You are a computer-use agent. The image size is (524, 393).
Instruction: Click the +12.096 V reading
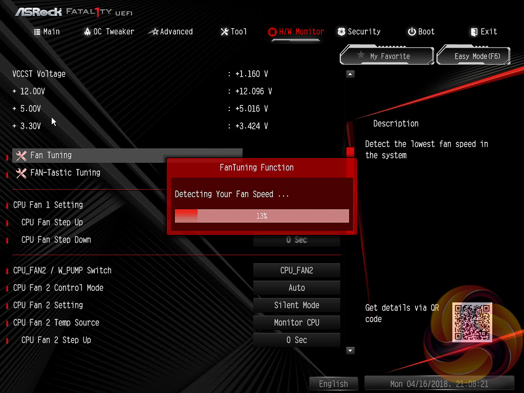254,91
